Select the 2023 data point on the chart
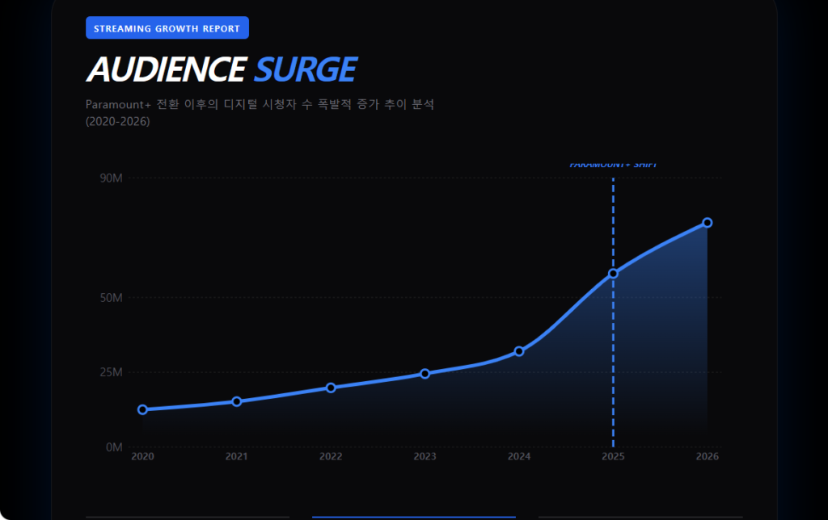828x520 pixels. pyautogui.click(x=425, y=374)
